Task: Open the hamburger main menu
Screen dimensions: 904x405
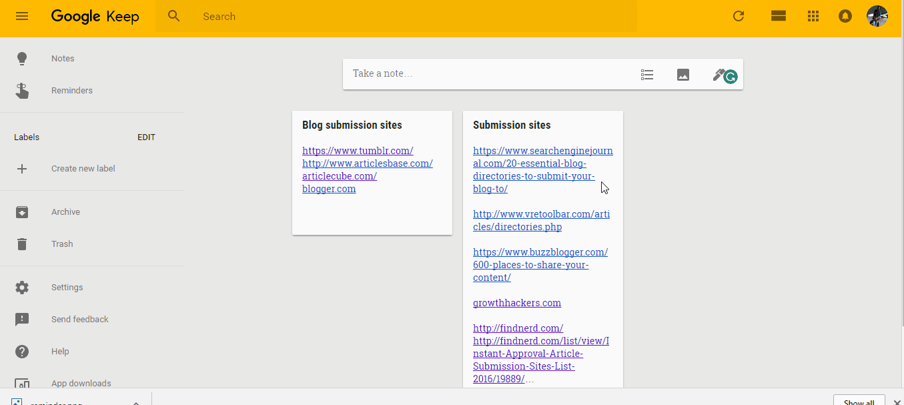Action: pos(22,16)
